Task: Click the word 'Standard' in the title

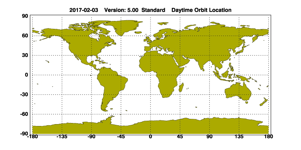Action: 153,9
